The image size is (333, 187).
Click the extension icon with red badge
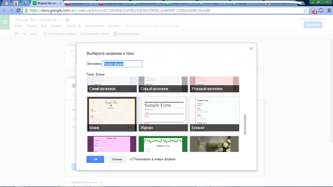(x=314, y=11)
